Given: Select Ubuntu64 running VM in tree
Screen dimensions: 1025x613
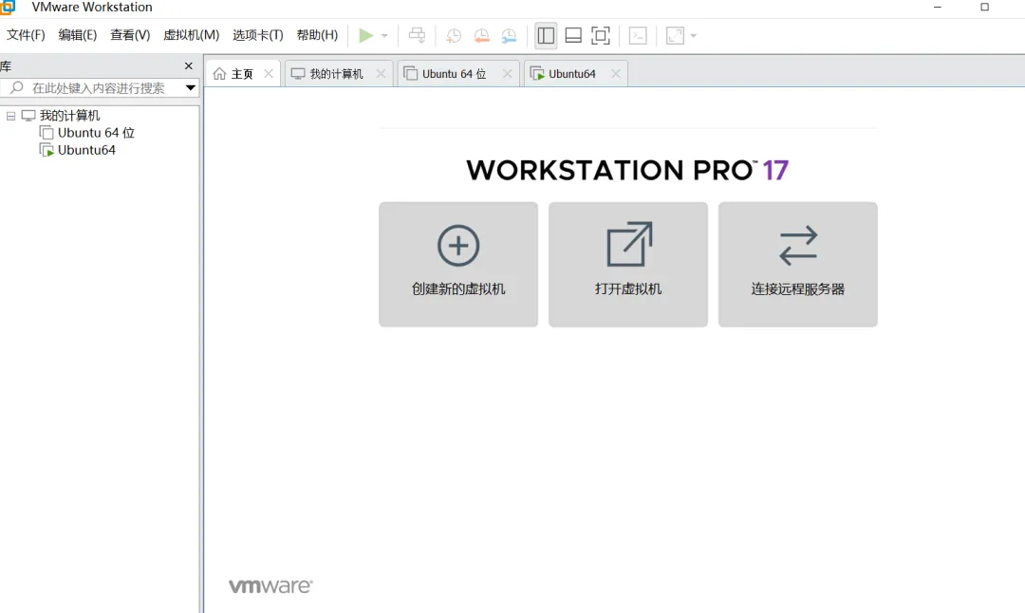Looking at the screenshot, I should 86,150.
